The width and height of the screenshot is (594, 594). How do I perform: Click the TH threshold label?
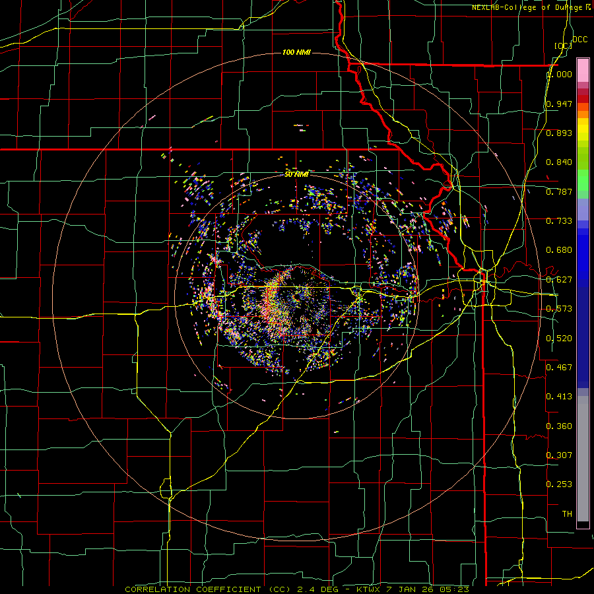567,514
